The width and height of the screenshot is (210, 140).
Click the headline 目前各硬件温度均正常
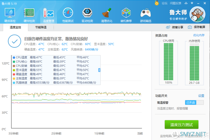56,39
